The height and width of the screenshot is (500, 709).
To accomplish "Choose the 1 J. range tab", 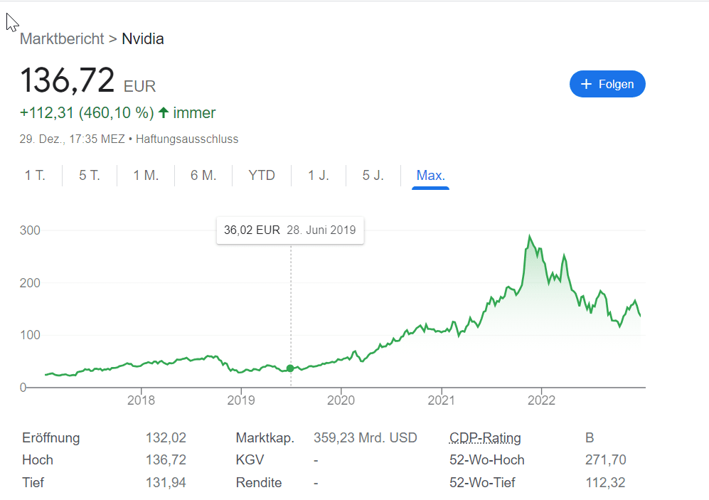I will [x=319, y=176].
